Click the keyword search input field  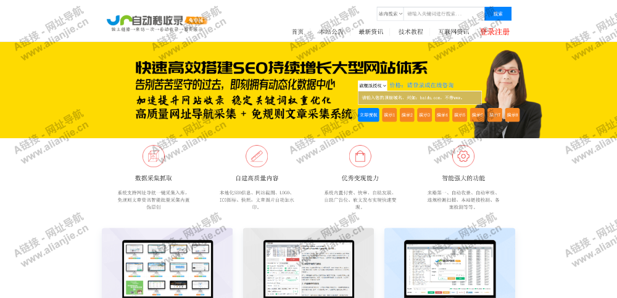tap(444, 14)
